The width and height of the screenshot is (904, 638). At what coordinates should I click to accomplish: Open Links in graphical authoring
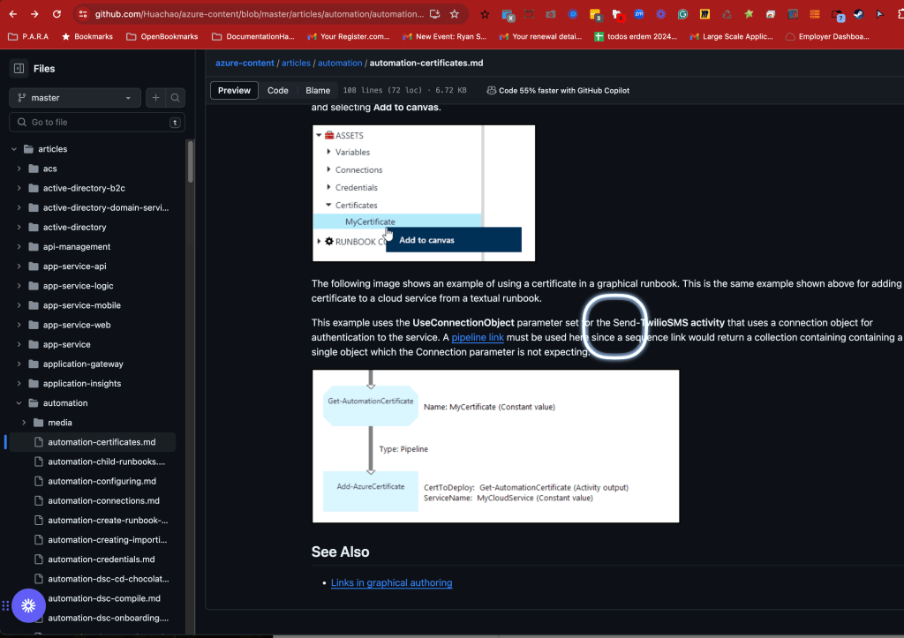click(x=391, y=582)
